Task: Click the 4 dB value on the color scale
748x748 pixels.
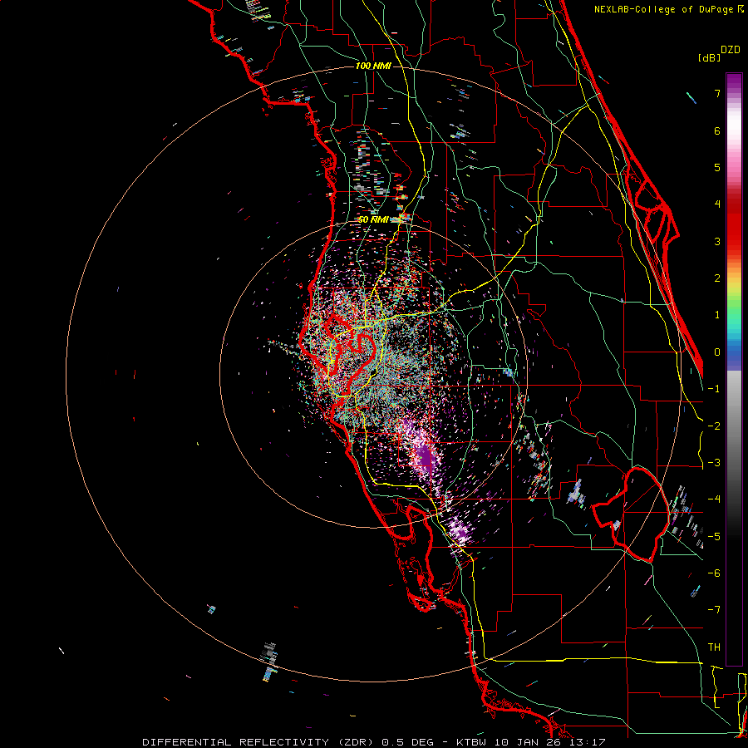Action: click(x=717, y=204)
